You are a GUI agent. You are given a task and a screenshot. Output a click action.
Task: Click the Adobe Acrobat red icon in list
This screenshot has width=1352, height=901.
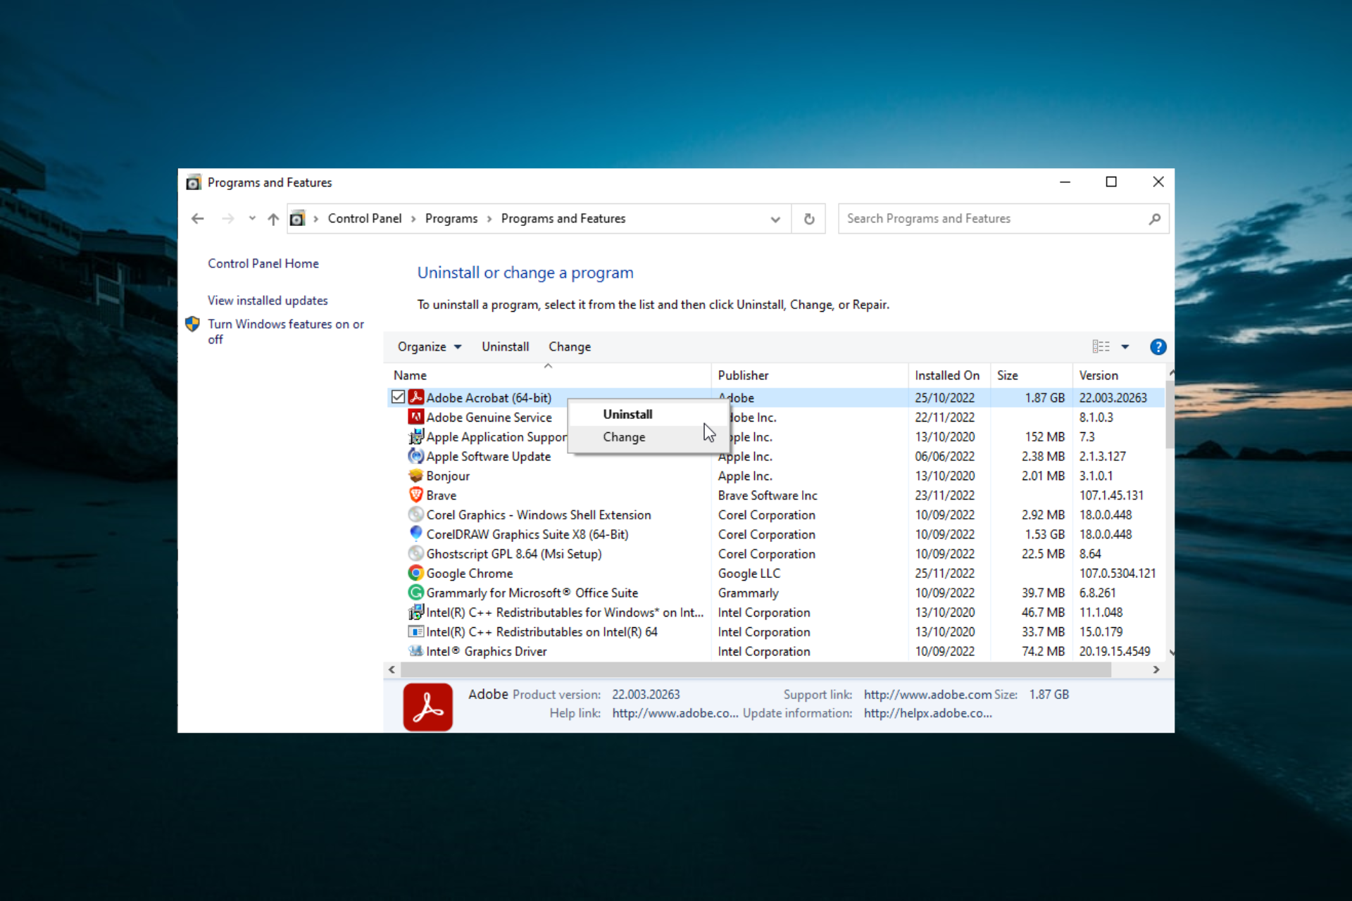416,397
